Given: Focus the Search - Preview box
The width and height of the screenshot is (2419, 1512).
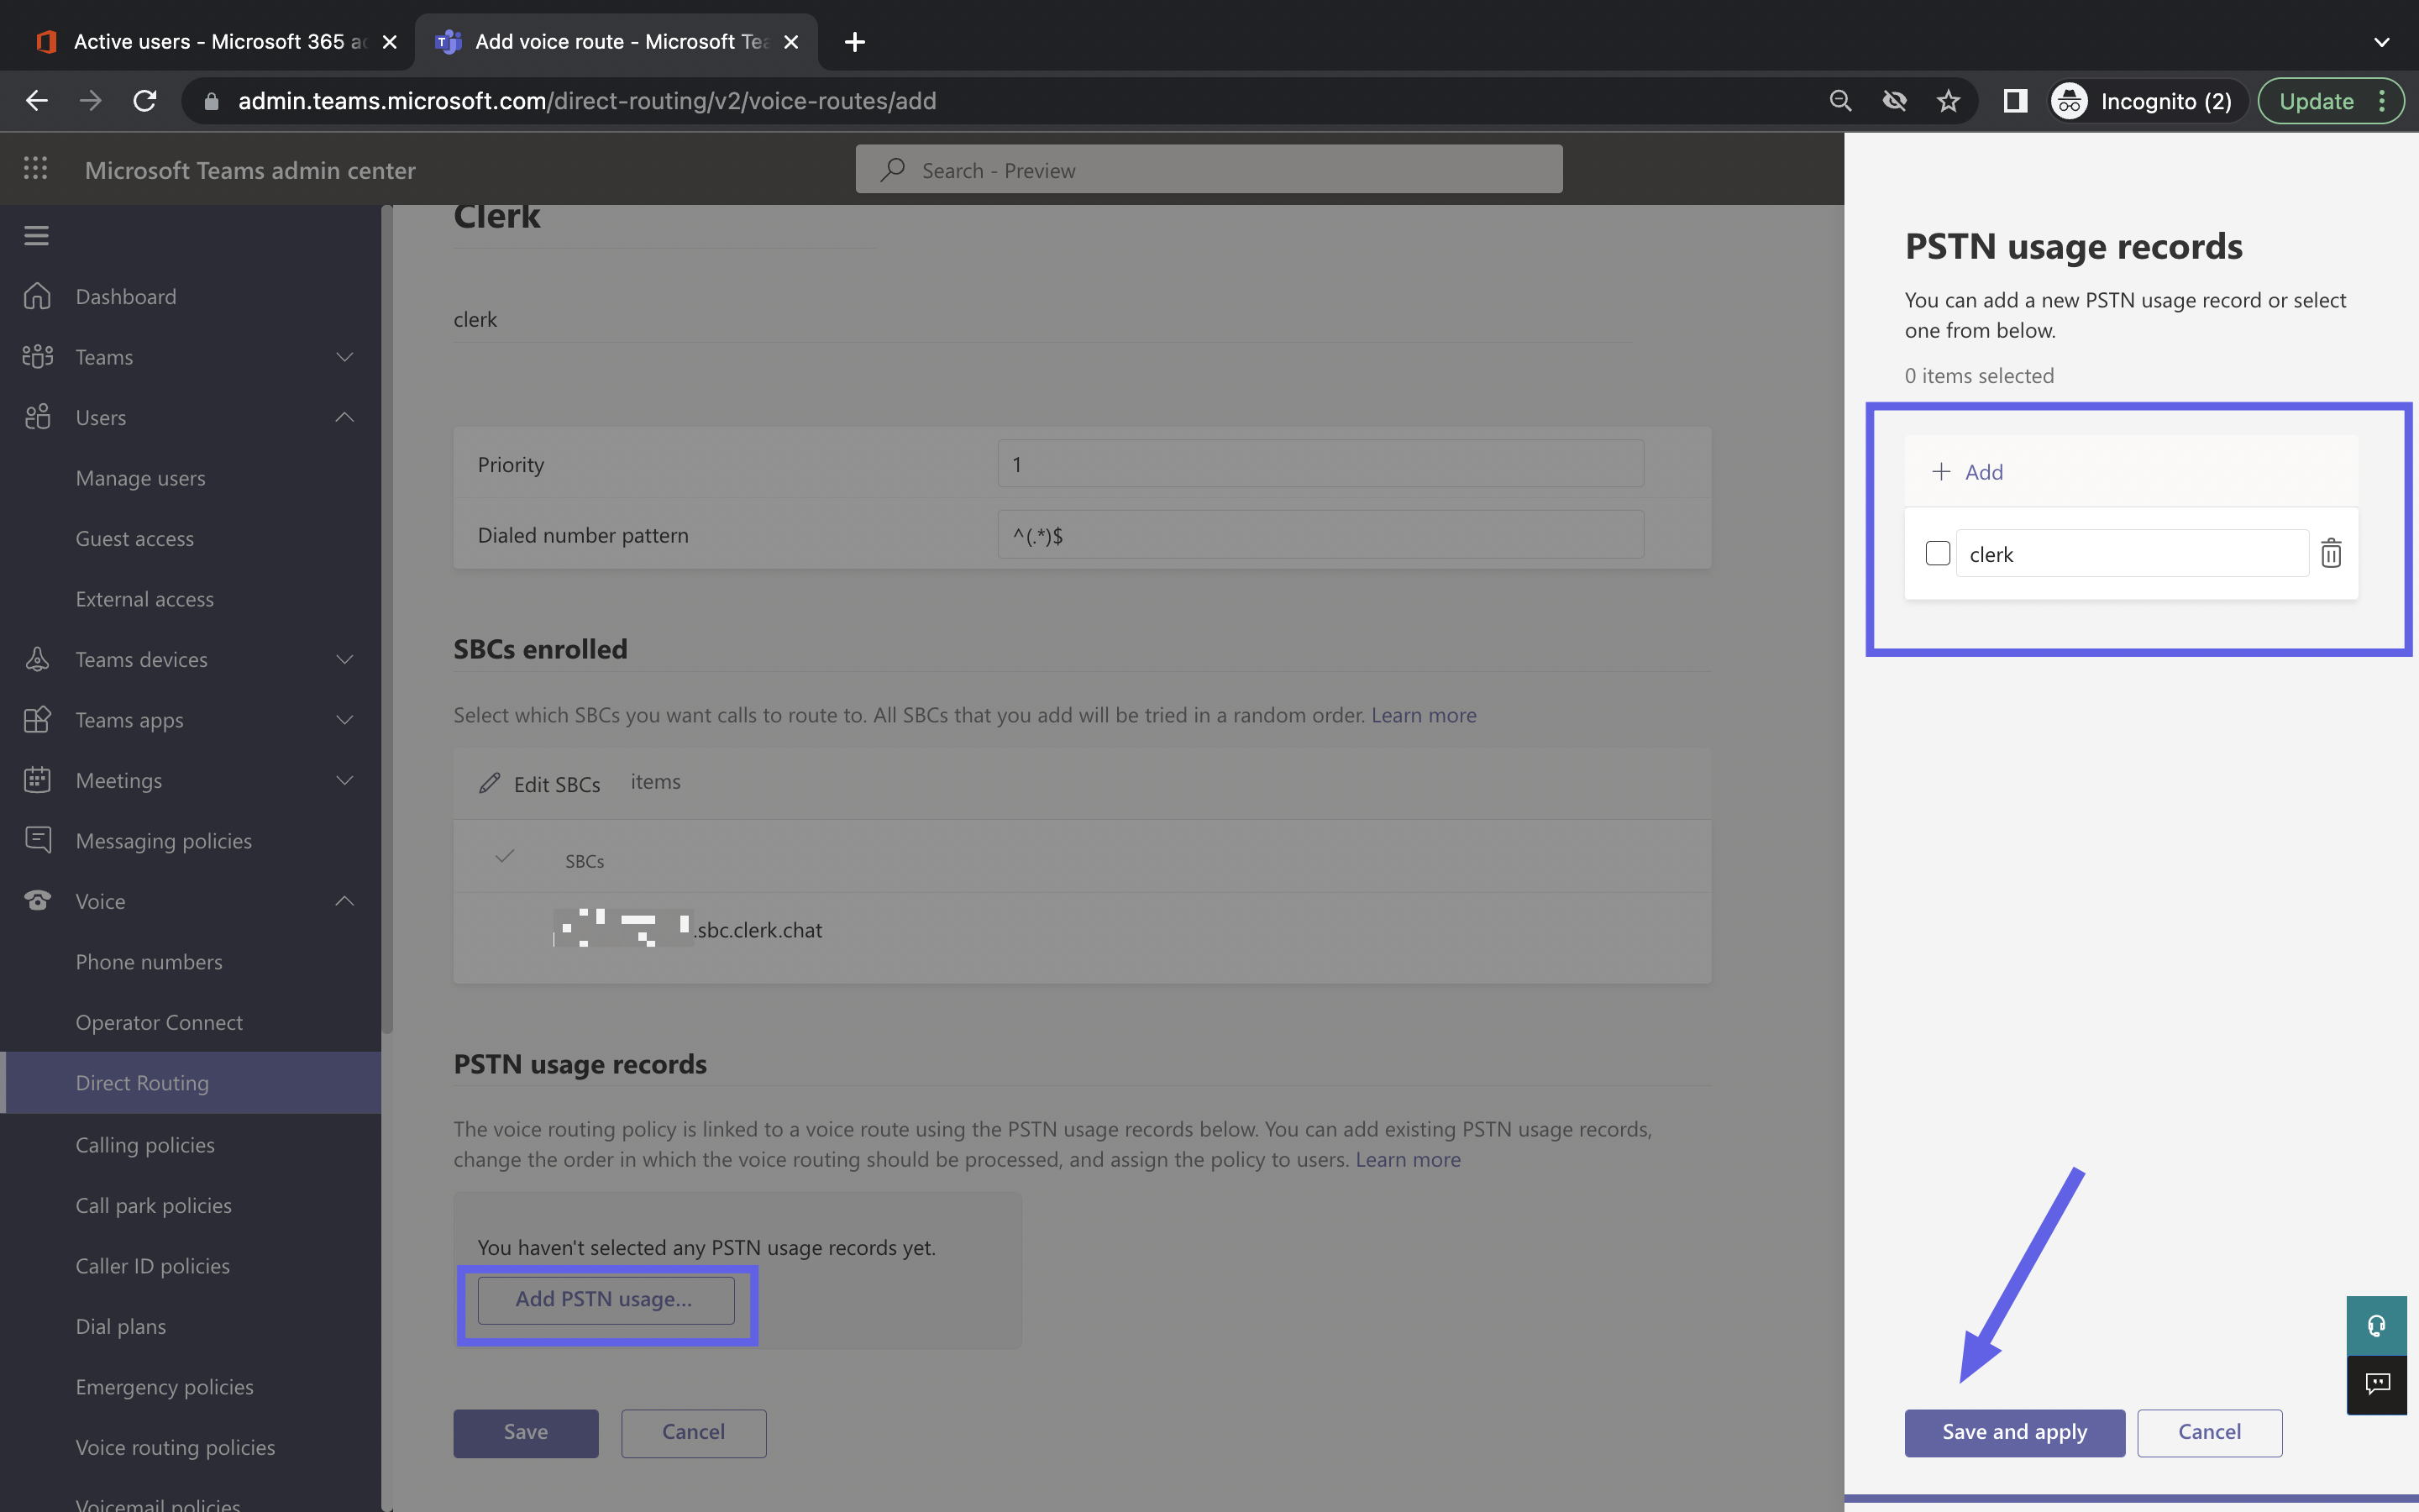Looking at the screenshot, I should 1209,170.
